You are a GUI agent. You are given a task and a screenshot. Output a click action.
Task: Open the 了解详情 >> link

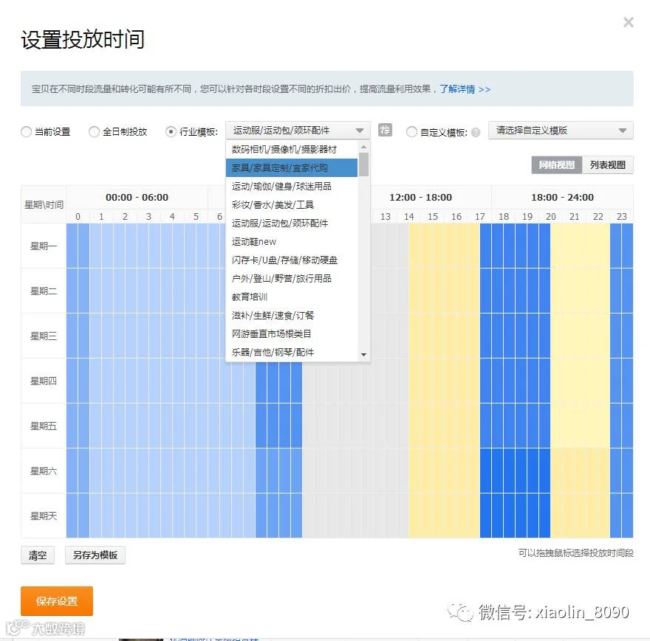[465, 89]
